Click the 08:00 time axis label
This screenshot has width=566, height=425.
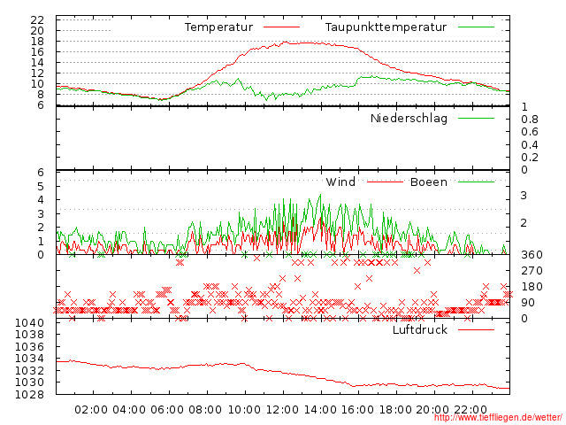click(205, 410)
